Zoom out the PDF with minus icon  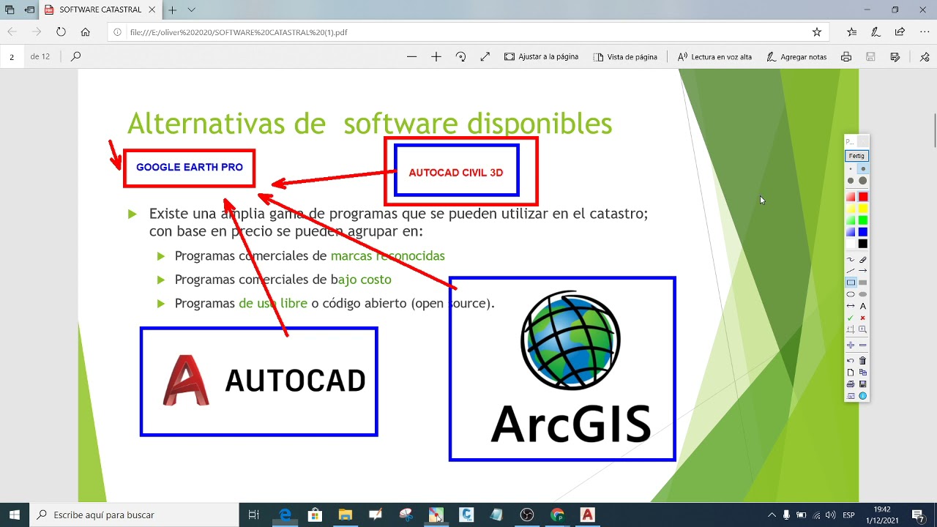coord(412,56)
